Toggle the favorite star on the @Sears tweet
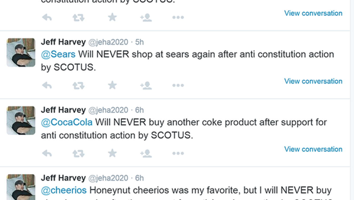Viewport: 354px width, 200px height. [113, 84]
